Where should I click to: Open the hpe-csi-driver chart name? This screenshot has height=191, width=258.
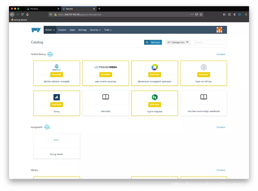point(204,81)
